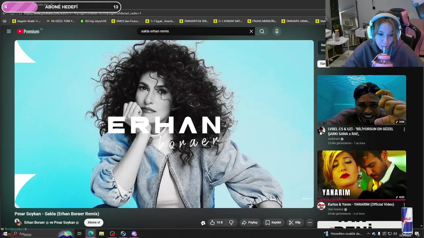
Task: Open the Ulan İstanbul channel name
Action: 336,210
